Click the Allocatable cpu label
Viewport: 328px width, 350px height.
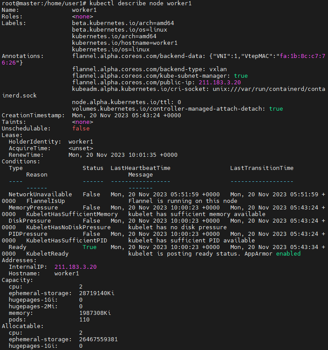(x=15, y=332)
